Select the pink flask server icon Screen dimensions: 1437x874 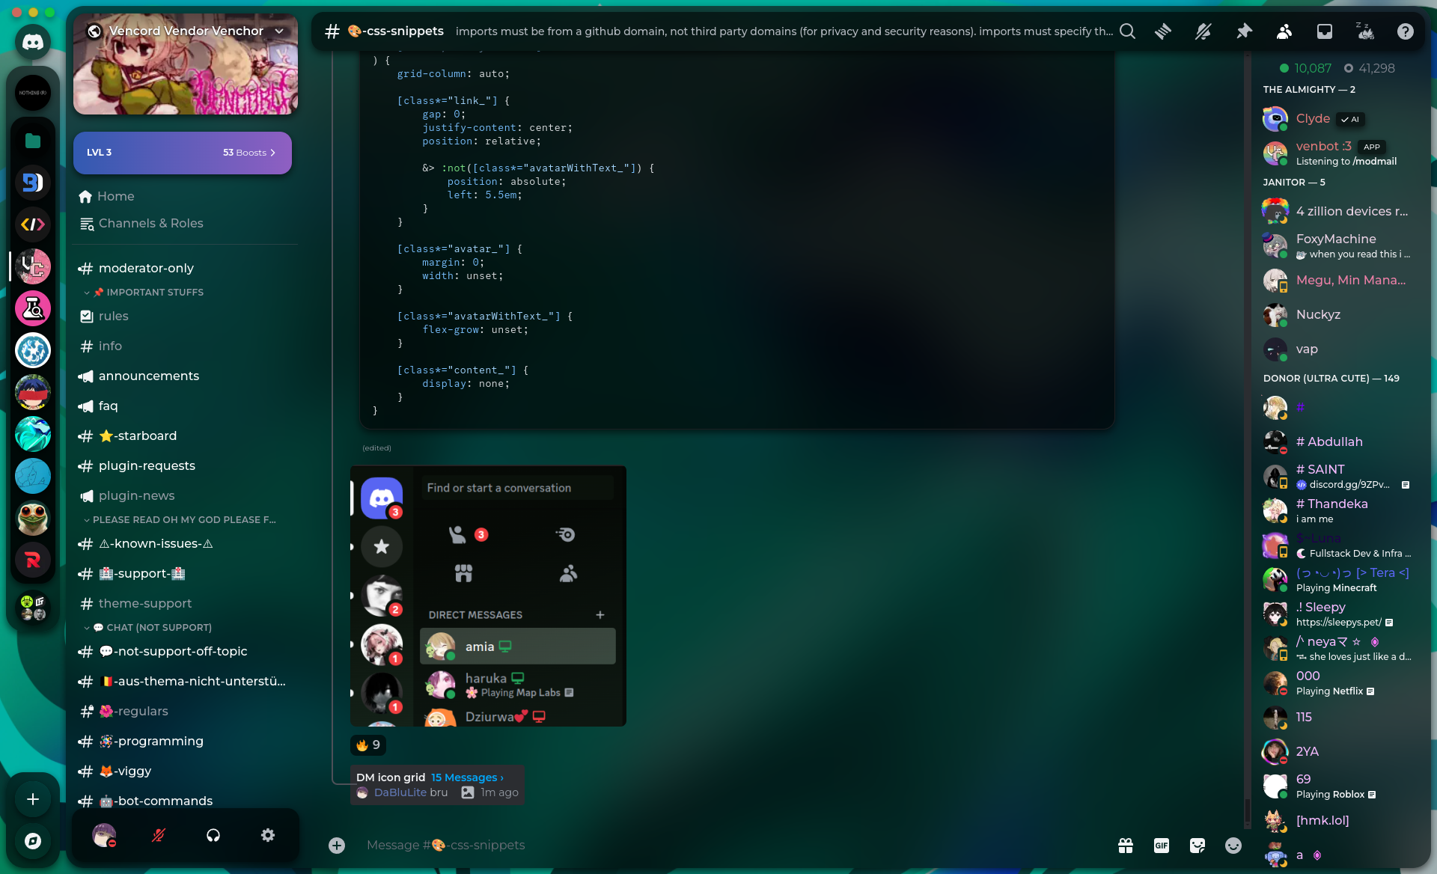(x=33, y=308)
